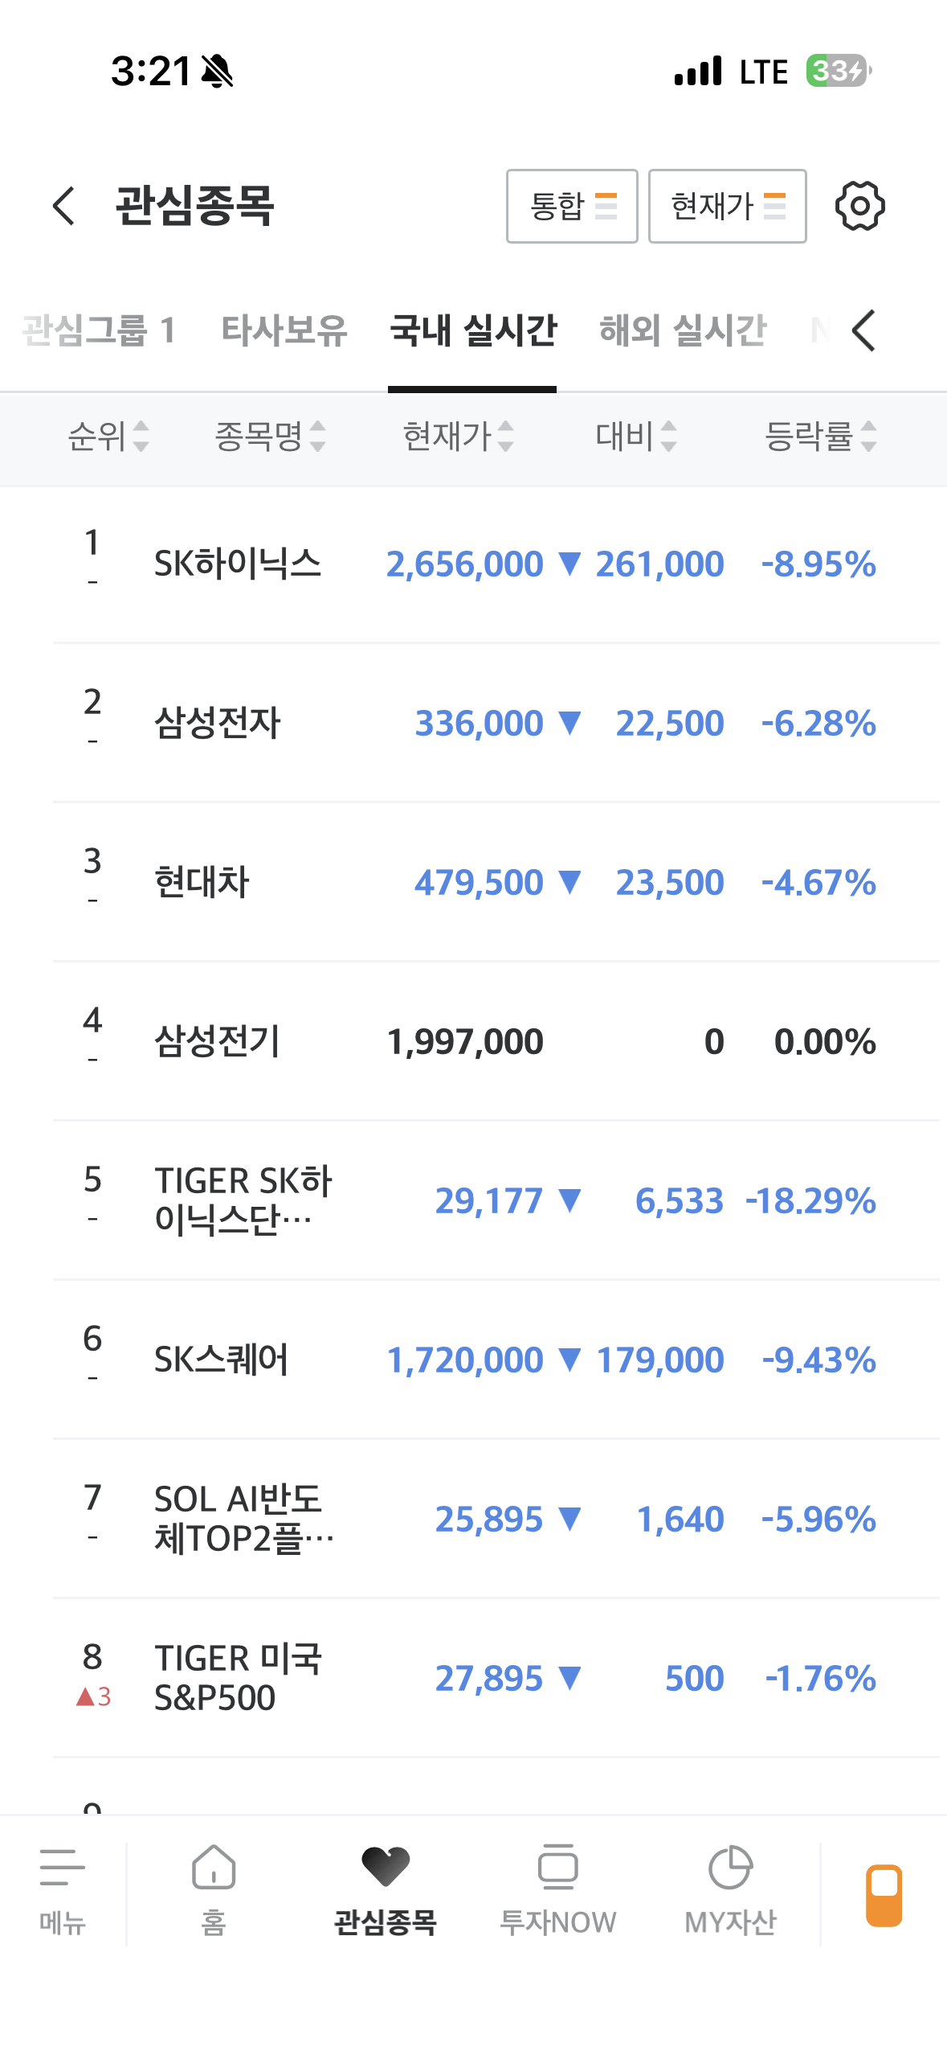Screen dimensions: 947x2055
Task: Go to 홈 house icon
Action: click(214, 1867)
